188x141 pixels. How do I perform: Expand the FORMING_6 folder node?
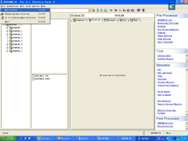point(7,48)
